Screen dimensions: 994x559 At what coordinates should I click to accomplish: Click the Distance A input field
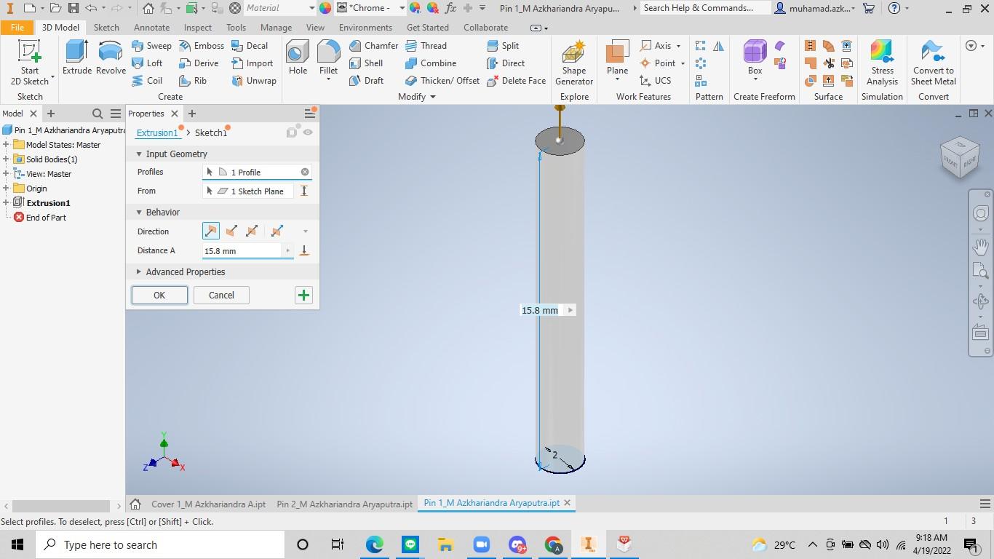[x=242, y=251]
